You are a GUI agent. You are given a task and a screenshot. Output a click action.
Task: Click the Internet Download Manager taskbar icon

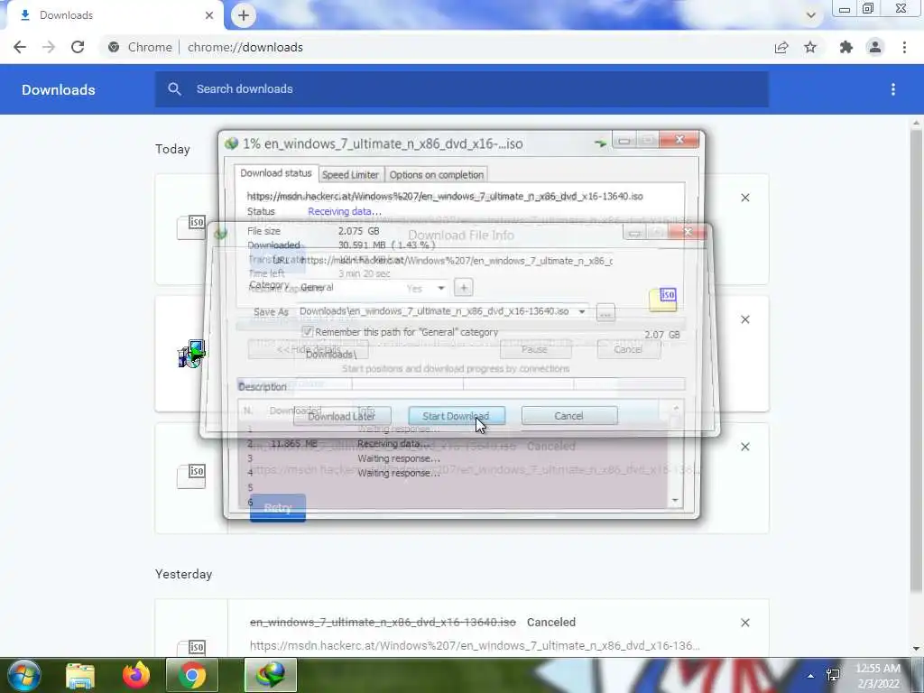pos(271,675)
